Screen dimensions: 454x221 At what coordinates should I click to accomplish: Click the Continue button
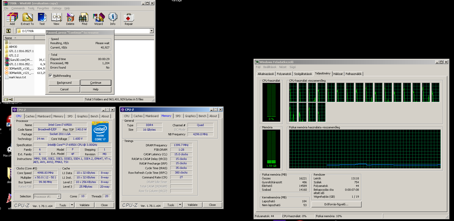pos(96,83)
